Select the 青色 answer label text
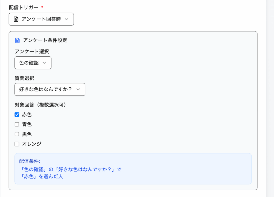 tap(27, 124)
